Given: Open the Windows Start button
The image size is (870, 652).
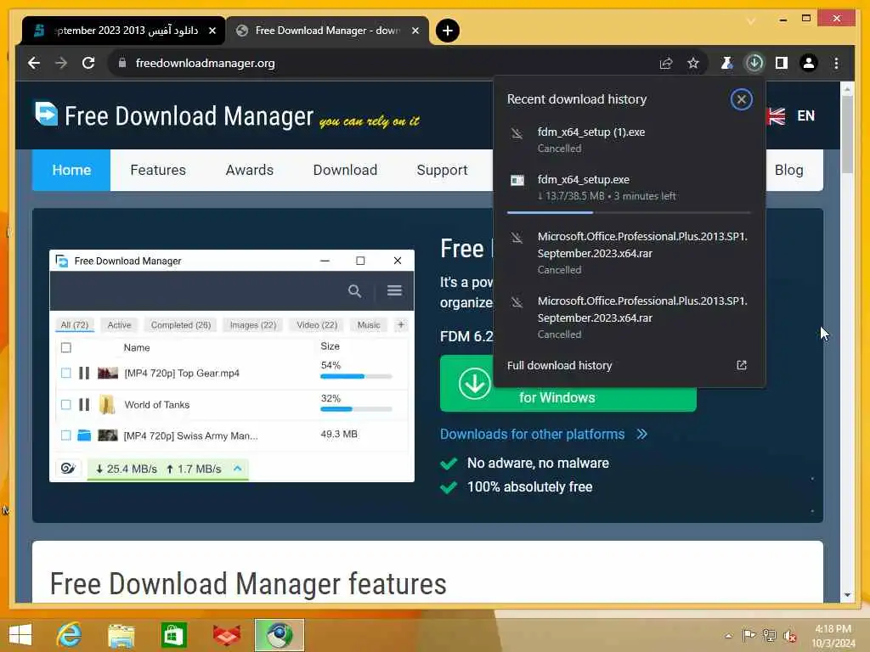Looking at the screenshot, I should (x=20, y=634).
